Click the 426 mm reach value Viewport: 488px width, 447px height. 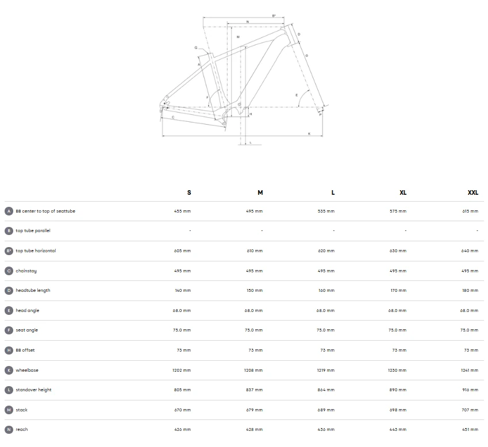[182, 430]
